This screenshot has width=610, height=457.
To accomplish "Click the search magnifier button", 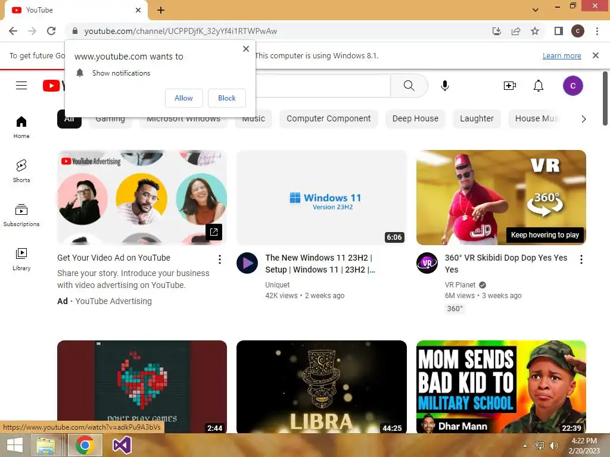I will [409, 86].
